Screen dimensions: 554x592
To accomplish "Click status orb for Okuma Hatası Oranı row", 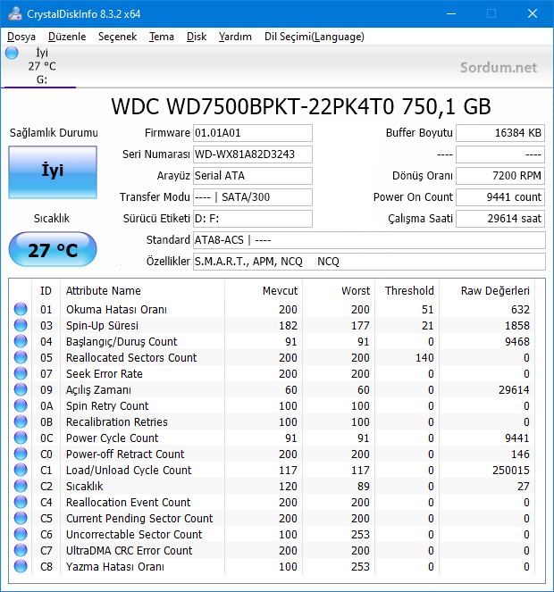I will (21, 309).
